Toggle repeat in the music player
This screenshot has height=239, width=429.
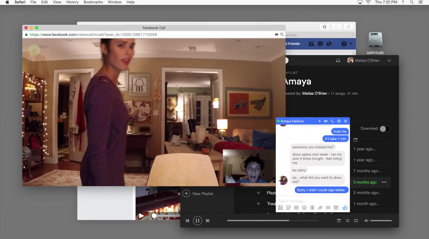[x=356, y=221]
